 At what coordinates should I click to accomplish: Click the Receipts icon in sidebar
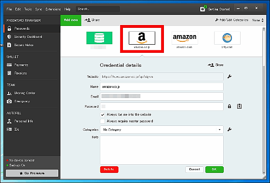click(9, 73)
